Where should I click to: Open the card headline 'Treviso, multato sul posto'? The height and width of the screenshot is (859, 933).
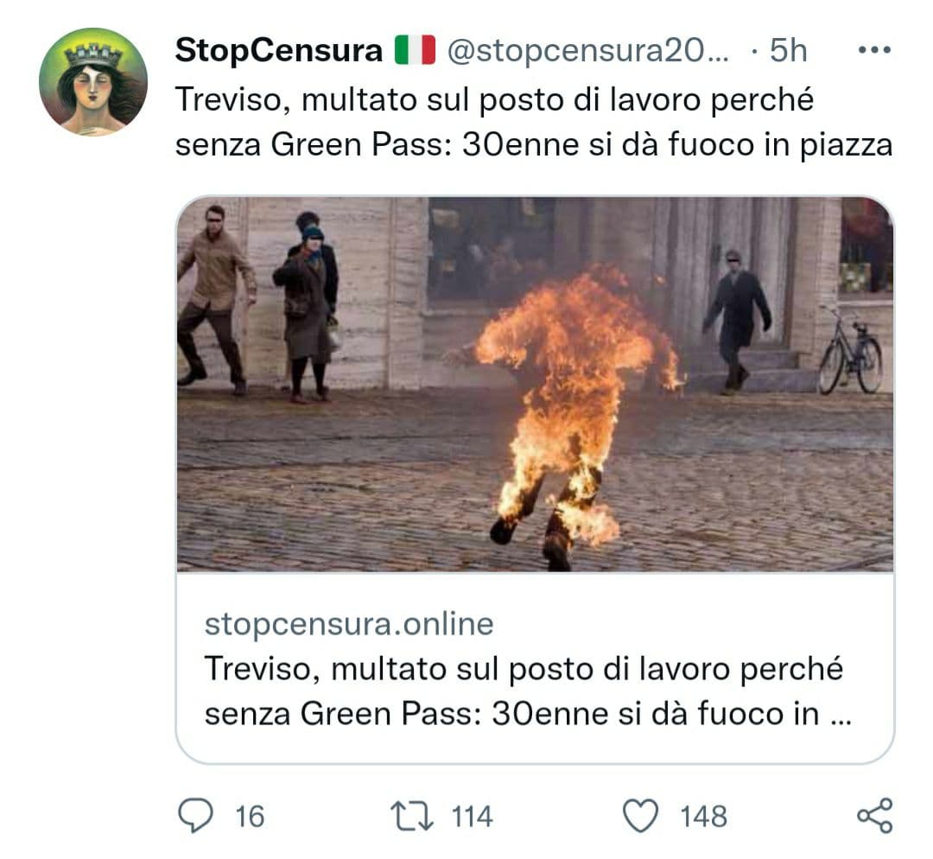(524, 669)
